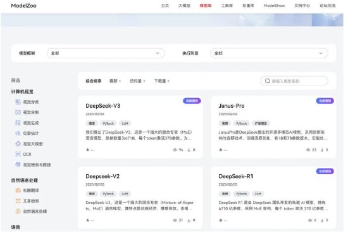Open the Deepseek-V2 model title
The width and height of the screenshot is (348, 235).
[x=103, y=176]
